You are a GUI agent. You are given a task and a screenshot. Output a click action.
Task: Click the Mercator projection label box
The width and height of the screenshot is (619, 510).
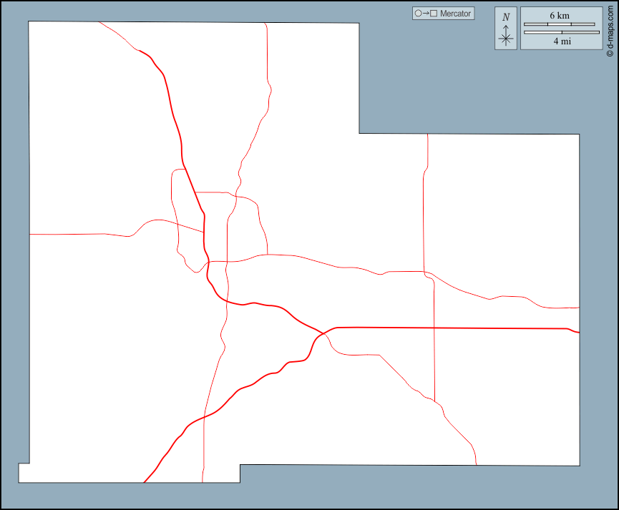point(444,14)
